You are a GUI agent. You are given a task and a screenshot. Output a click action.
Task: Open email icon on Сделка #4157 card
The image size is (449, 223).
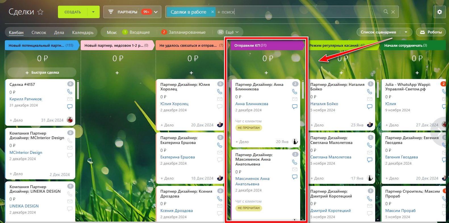(70, 99)
